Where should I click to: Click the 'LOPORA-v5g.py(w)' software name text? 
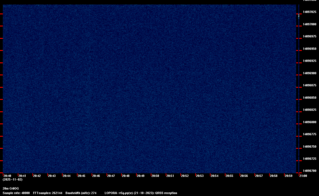click(119, 193)
